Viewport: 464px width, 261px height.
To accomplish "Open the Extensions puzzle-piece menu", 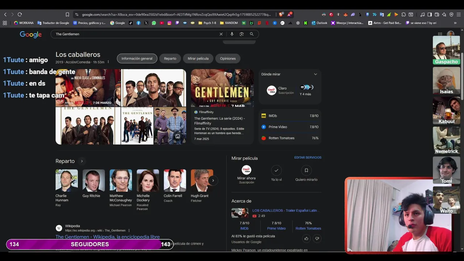I will click(x=403, y=14).
